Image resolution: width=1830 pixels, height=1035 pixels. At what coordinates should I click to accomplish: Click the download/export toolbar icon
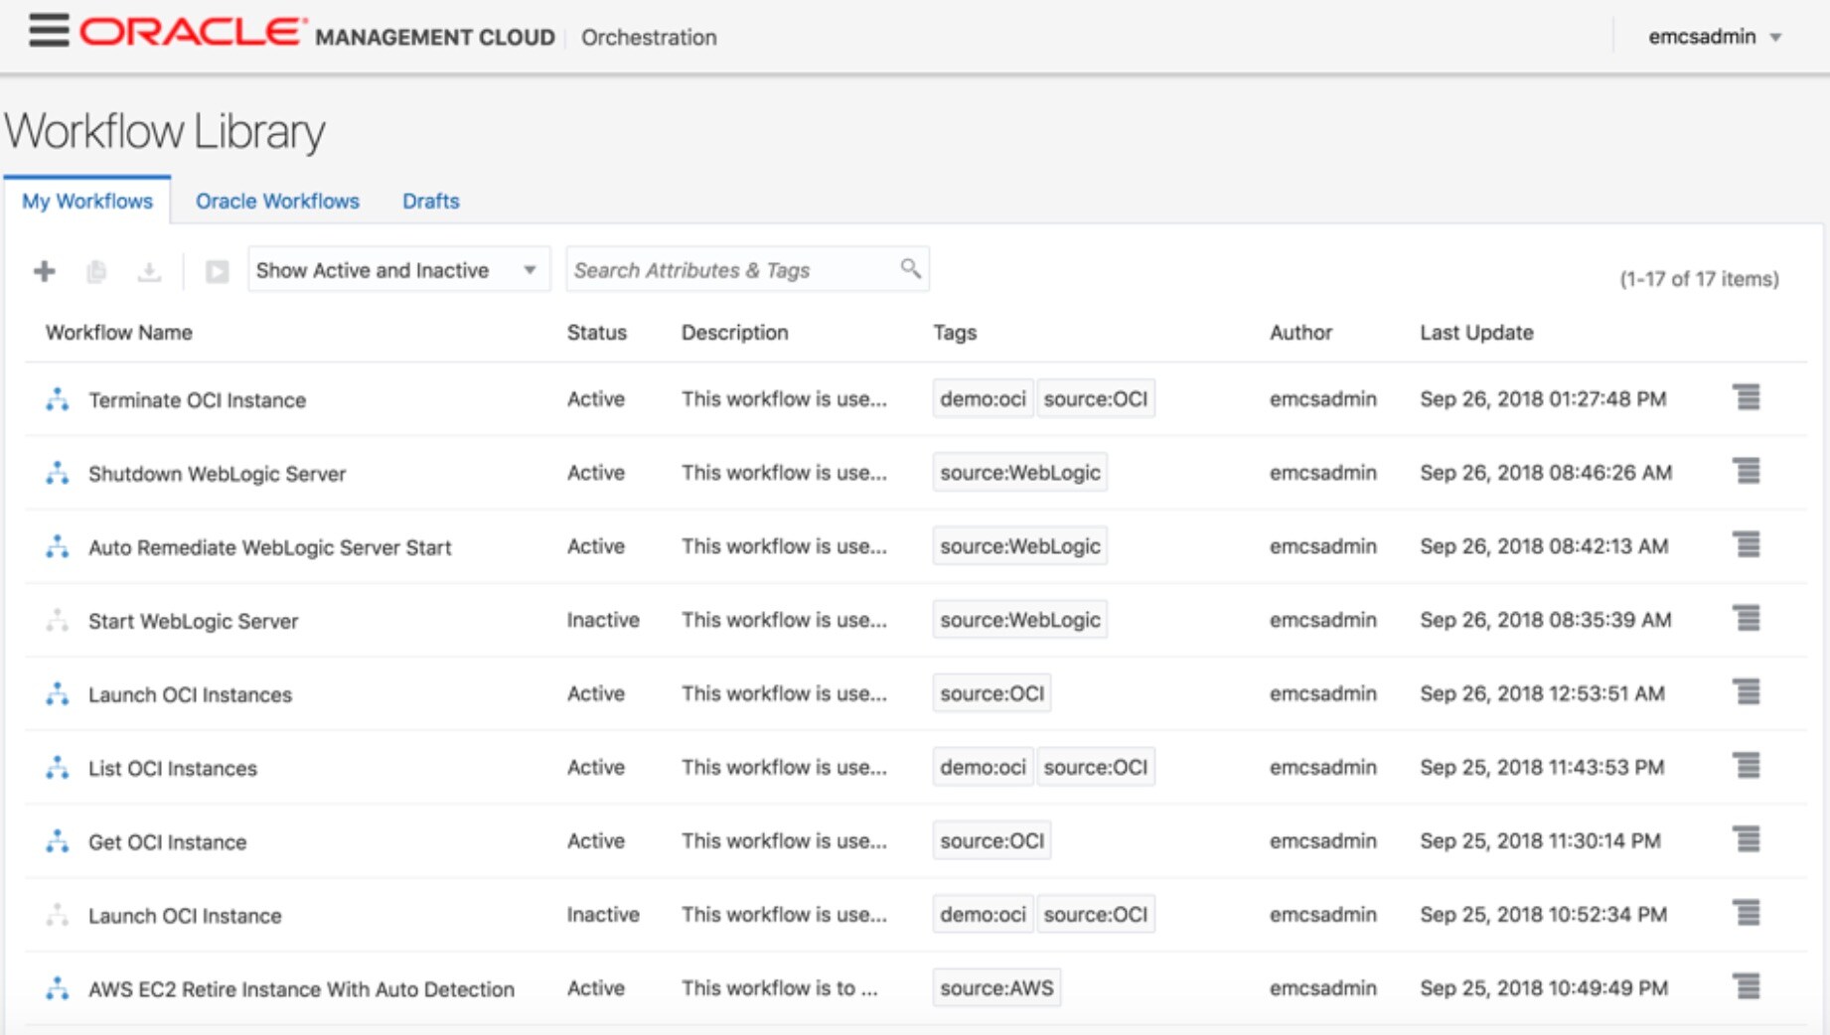149,271
